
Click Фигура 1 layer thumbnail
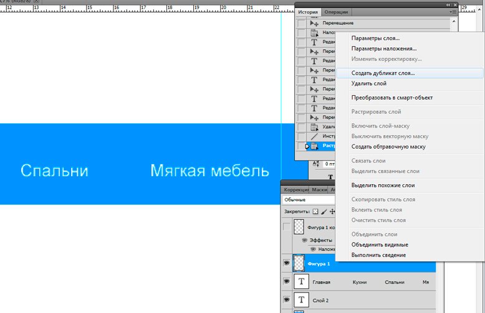click(299, 264)
